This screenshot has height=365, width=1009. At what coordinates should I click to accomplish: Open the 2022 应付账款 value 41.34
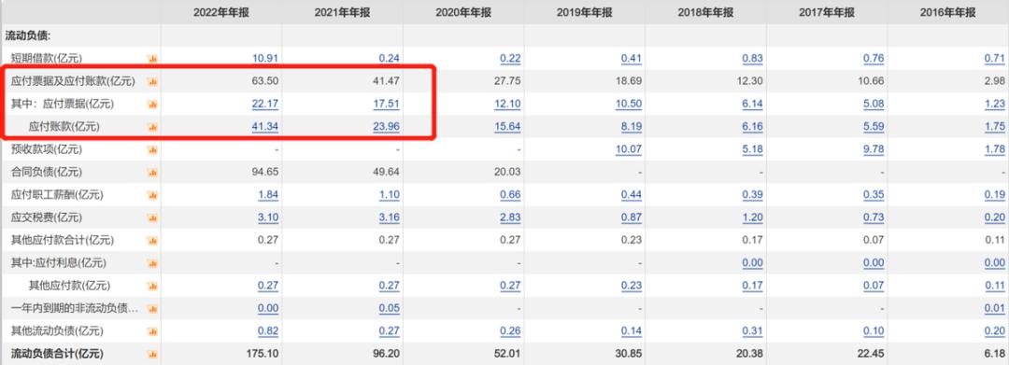pos(265,127)
